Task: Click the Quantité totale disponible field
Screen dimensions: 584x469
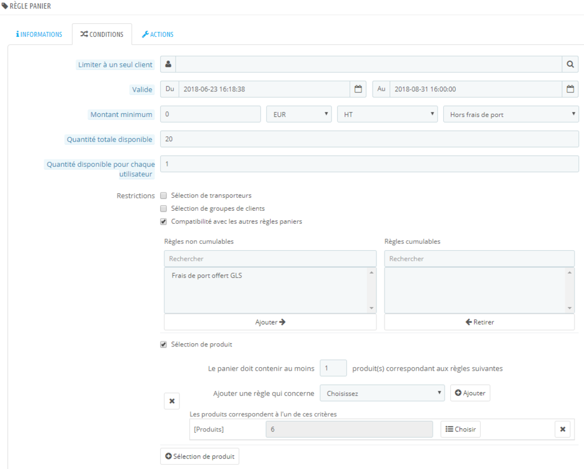Action: (370, 139)
